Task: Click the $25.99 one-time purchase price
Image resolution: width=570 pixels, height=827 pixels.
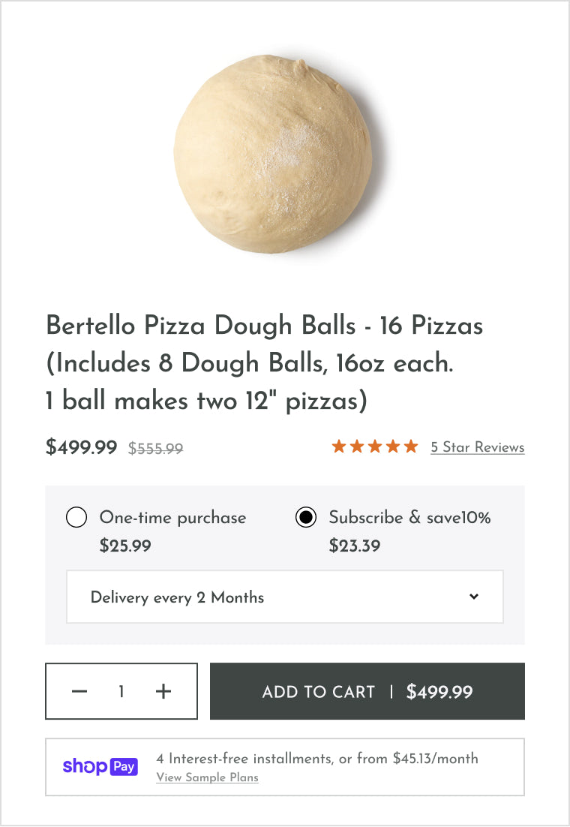Action: coord(125,546)
